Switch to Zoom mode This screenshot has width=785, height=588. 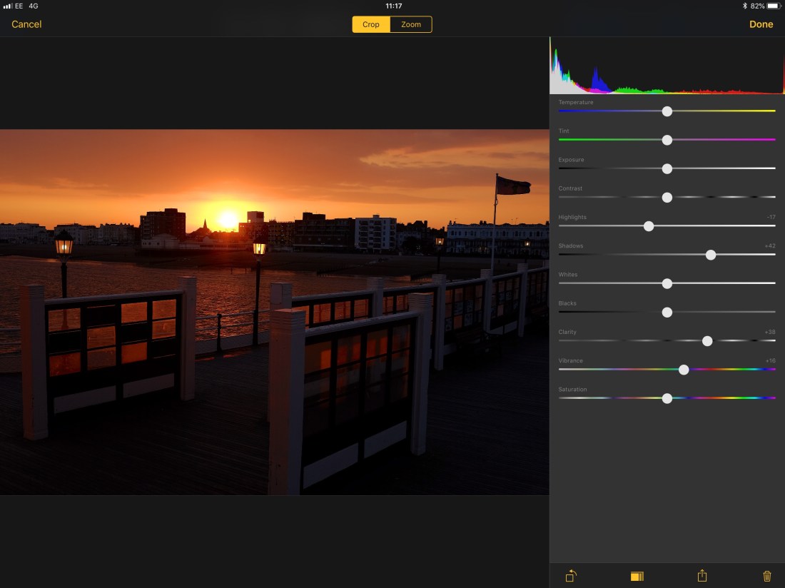click(x=411, y=24)
